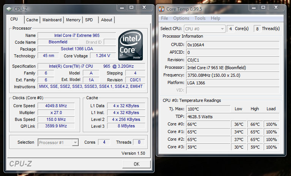Click the Core Speed value '4049.8 MHz'

point(56,106)
